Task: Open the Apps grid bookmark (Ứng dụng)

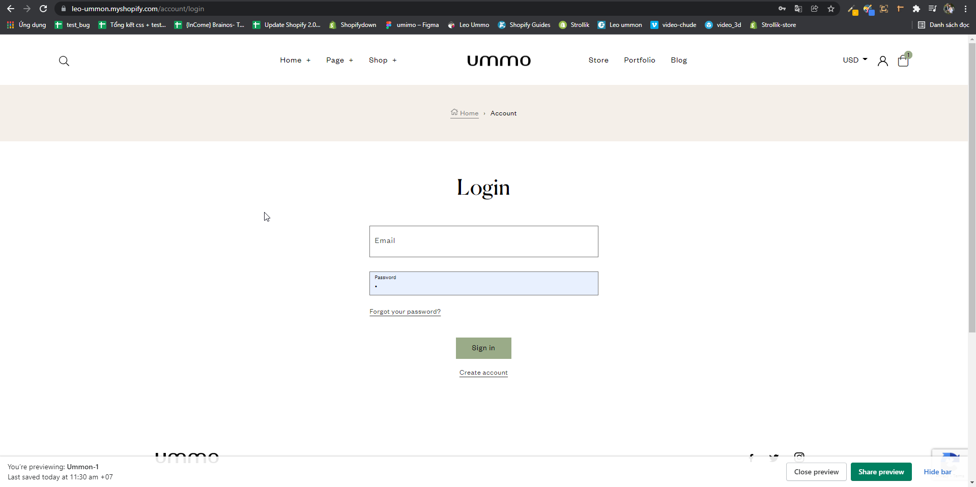Action: 26,24
